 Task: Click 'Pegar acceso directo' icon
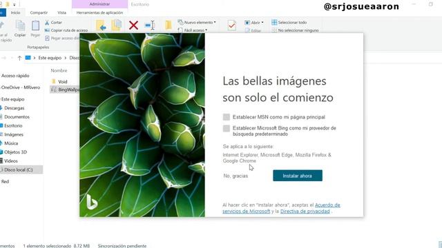click(x=47, y=38)
